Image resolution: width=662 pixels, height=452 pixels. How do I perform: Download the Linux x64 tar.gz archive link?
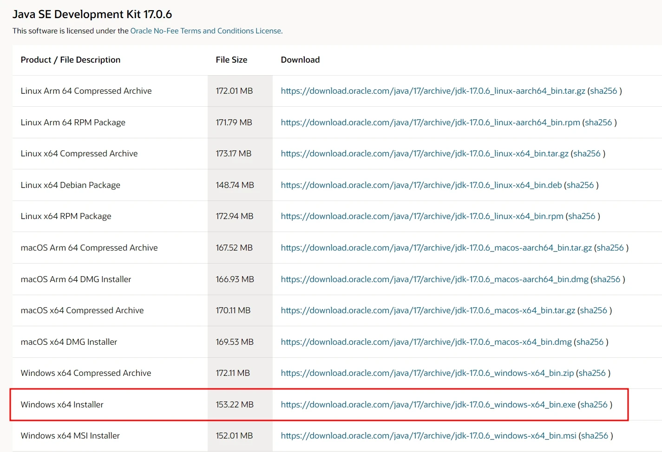[x=425, y=154]
